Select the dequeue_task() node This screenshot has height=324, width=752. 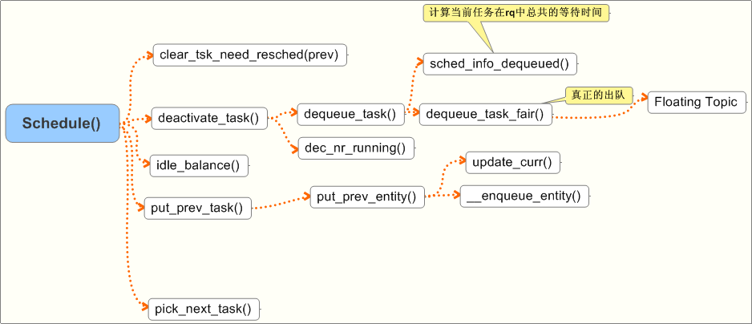(x=350, y=114)
